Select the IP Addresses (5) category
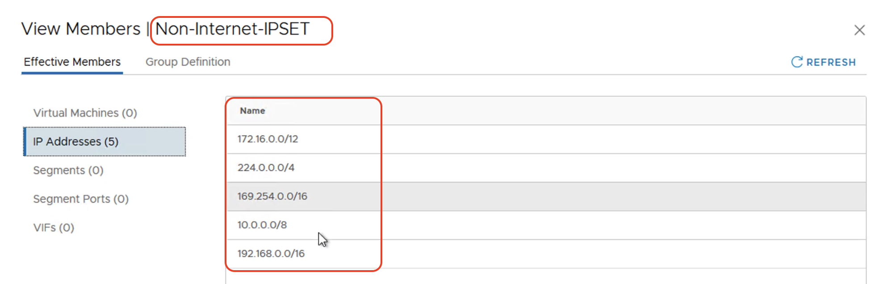 105,142
